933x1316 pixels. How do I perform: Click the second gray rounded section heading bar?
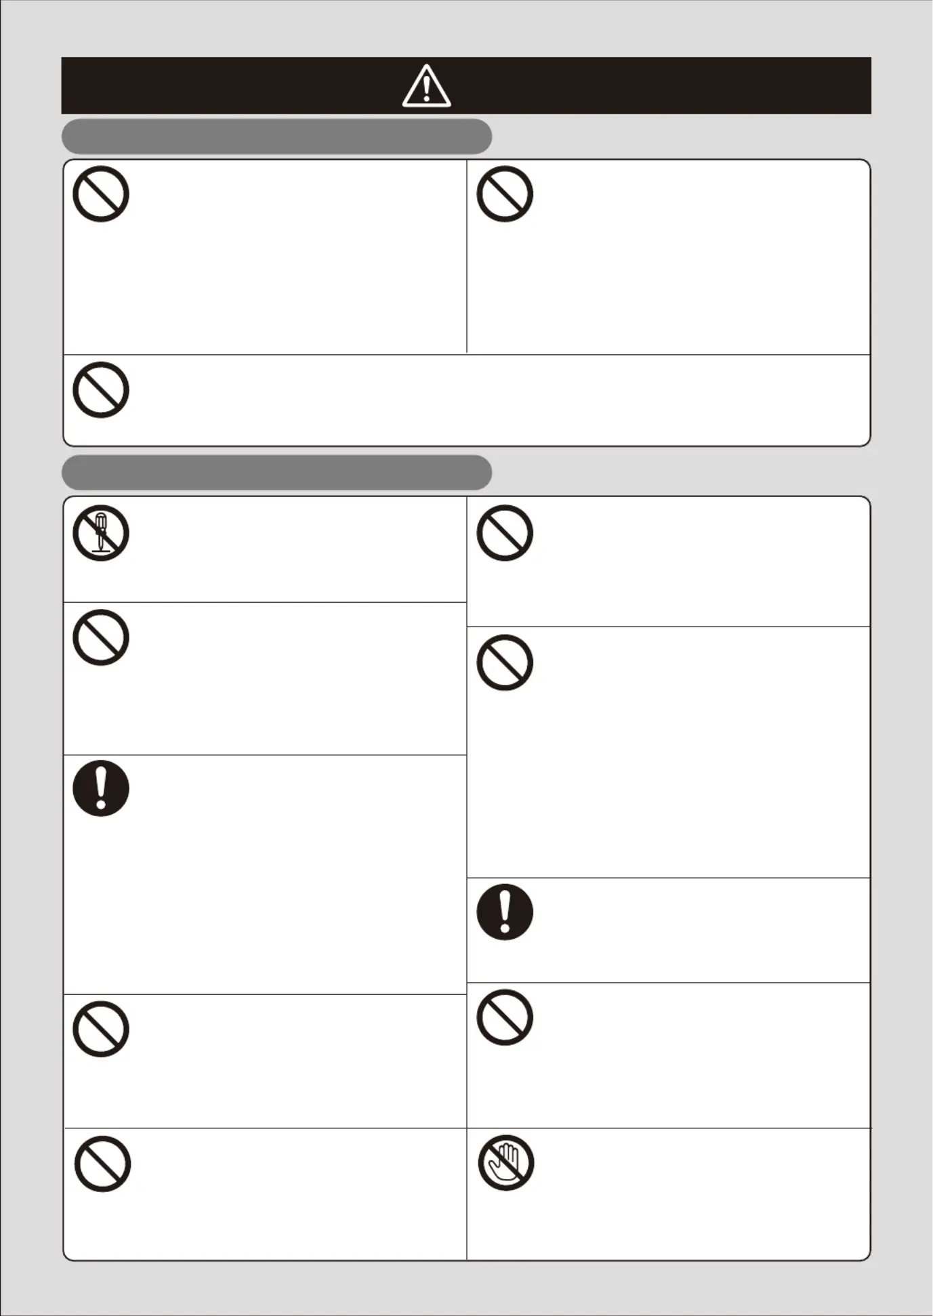coord(276,472)
